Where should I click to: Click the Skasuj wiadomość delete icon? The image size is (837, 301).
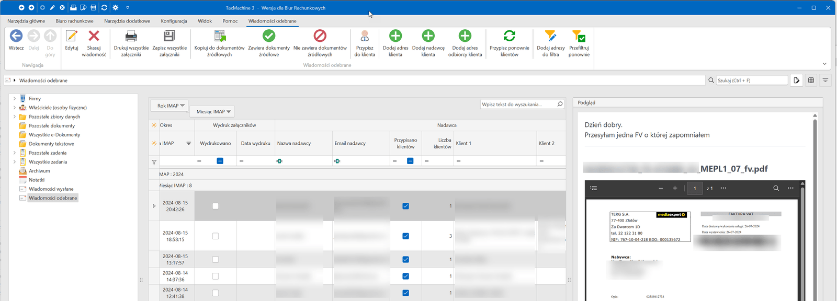pos(94,36)
